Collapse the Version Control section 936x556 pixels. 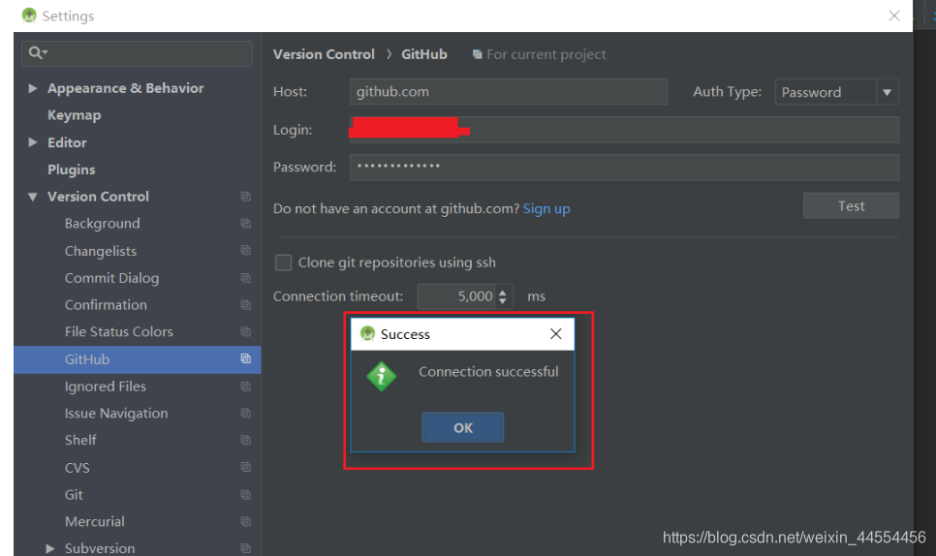pyautogui.click(x=33, y=197)
